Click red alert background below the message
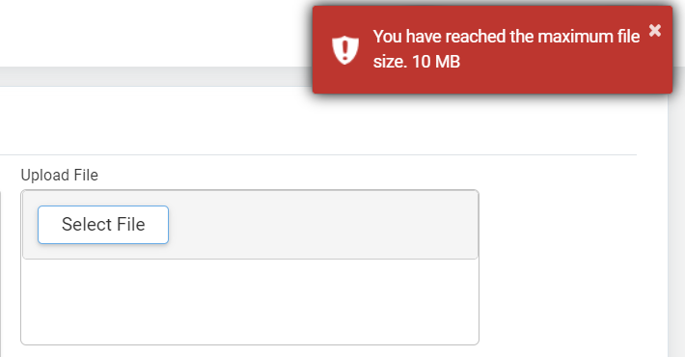This screenshot has height=357, width=685. (x=492, y=82)
